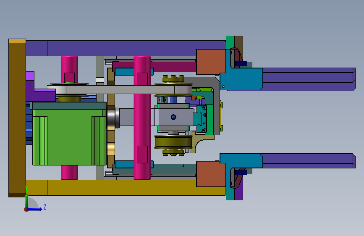Select the lower olive pulley wheel
The height and width of the screenshot is (236, 364).
tap(173, 142)
